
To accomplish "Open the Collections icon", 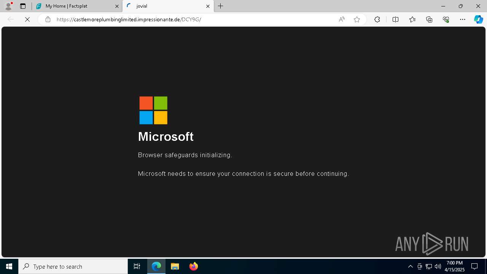I will (x=429, y=19).
